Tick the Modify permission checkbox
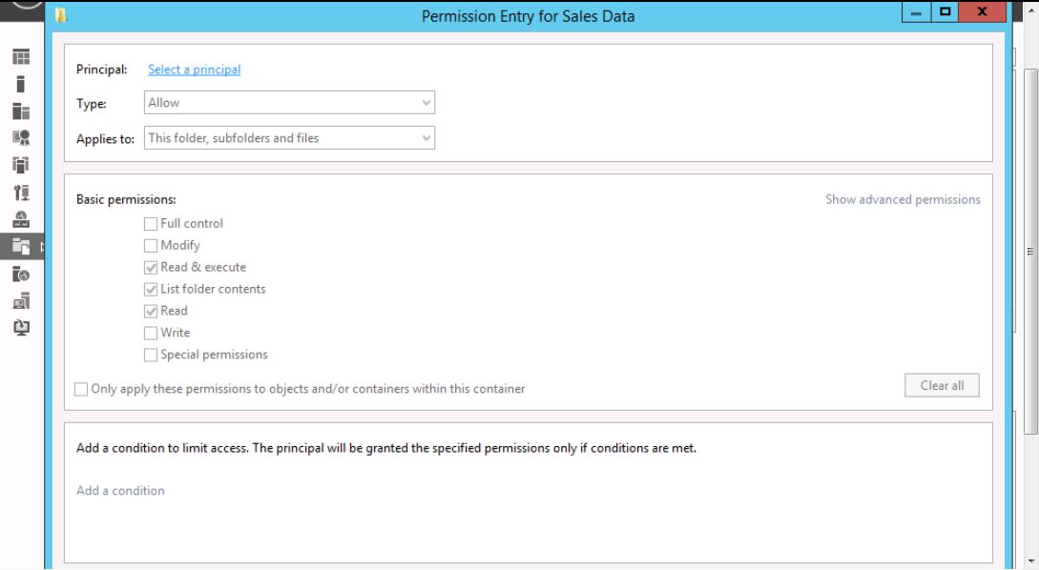 (x=151, y=246)
